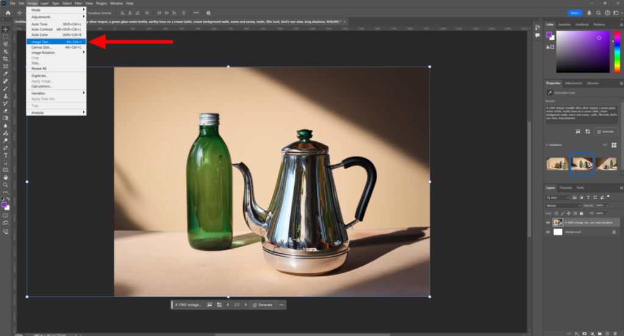Viewport: 624px width, 336px height.
Task: Toggle lock all padlock icon
Action: pyautogui.click(x=581, y=214)
